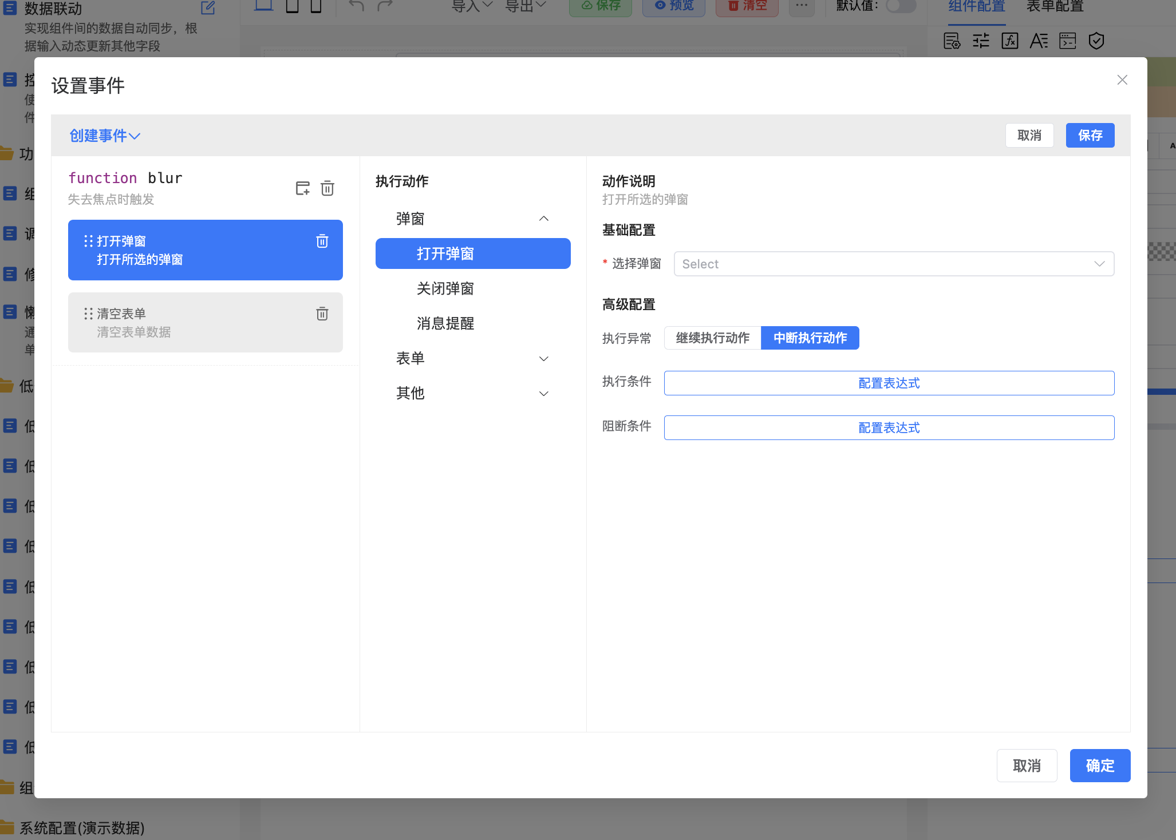Click the add action icon beside blur function
The image size is (1176, 840).
pos(302,188)
